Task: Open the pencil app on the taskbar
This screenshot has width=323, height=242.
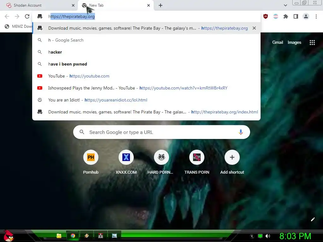Action: point(86,236)
